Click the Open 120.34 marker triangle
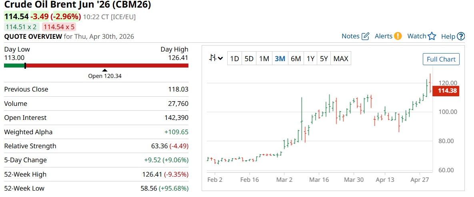This screenshot has width=474, height=197. [105, 70]
